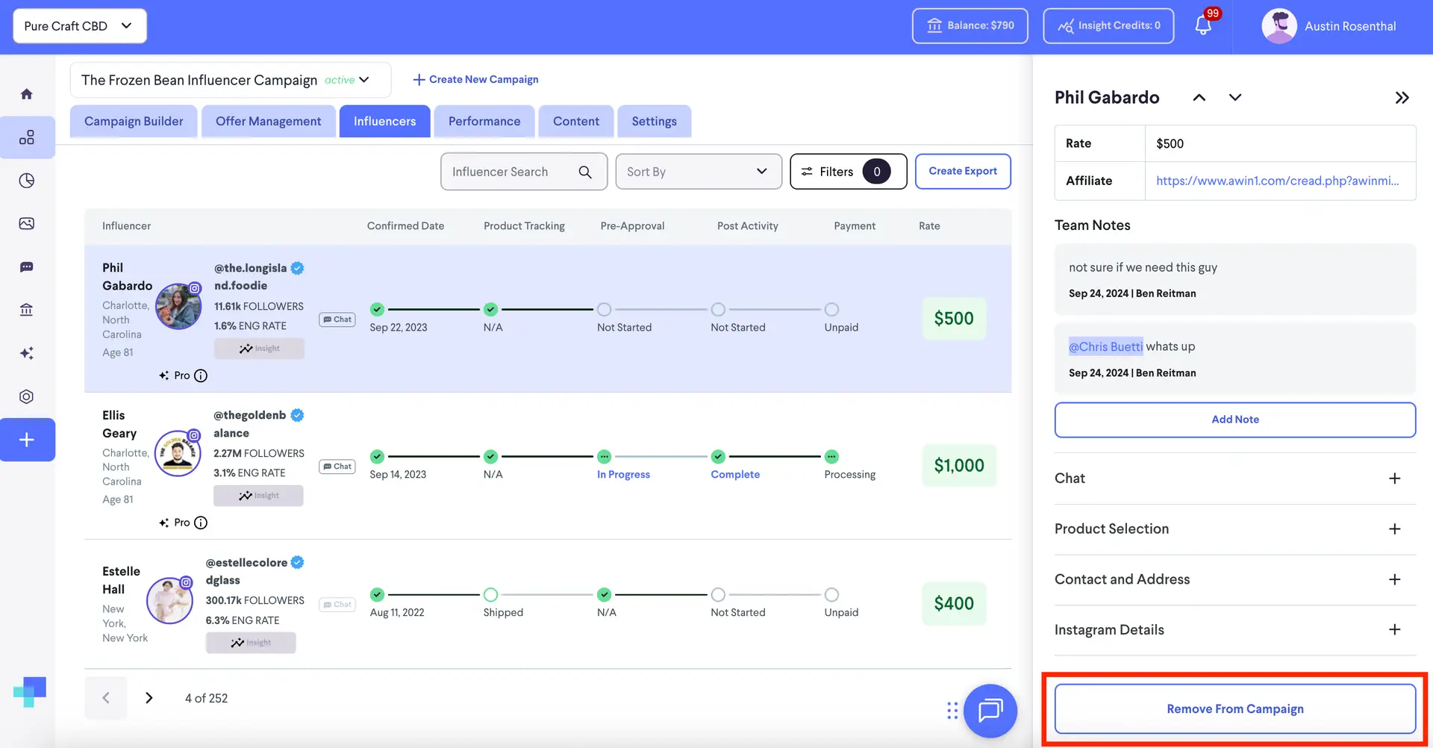
Task: Open the Pure Craft CBD brand dropdown
Action: click(x=79, y=26)
